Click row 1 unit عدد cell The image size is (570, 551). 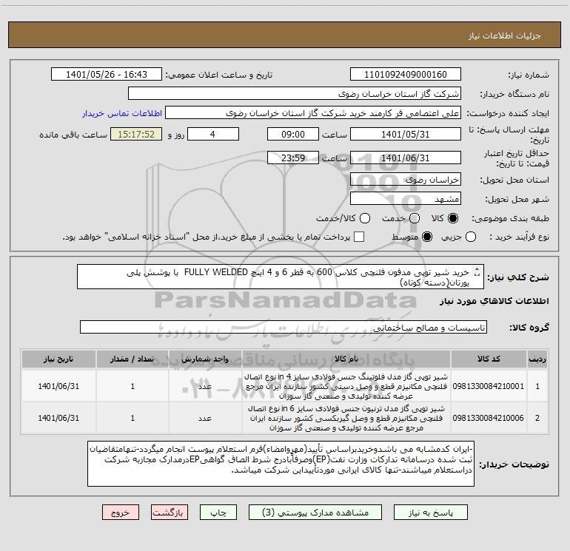pos(205,386)
